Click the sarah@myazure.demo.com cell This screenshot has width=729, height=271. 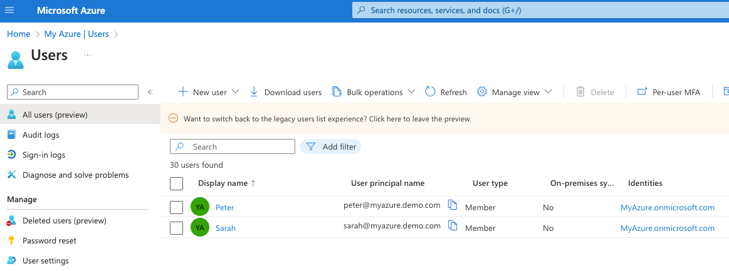392,226
